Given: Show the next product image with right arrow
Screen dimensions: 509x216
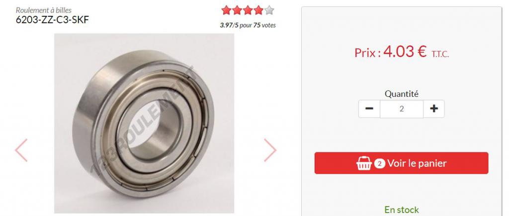Looking at the screenshot, I should pos(270,150).
